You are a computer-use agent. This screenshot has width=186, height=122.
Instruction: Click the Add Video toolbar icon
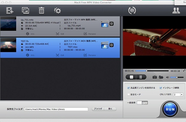coord(10,10)
